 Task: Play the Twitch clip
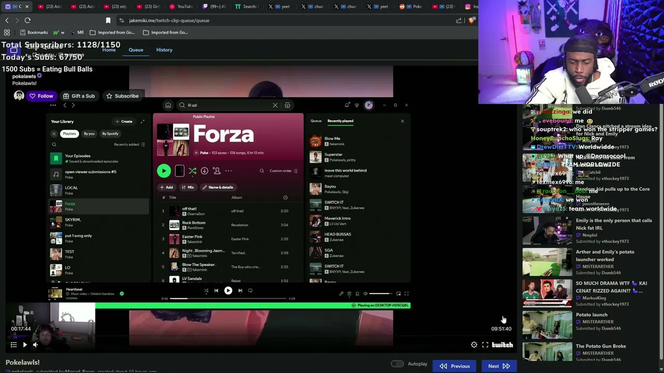pyautogui.click(x=24, y=345)
